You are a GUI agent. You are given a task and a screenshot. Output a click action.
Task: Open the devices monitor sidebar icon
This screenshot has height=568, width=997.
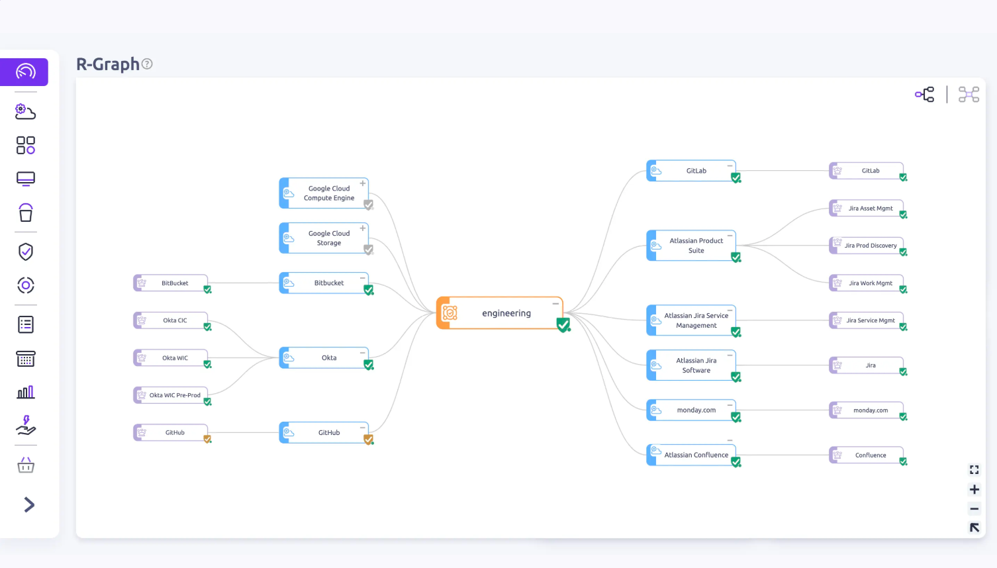[x=26, y=179]
